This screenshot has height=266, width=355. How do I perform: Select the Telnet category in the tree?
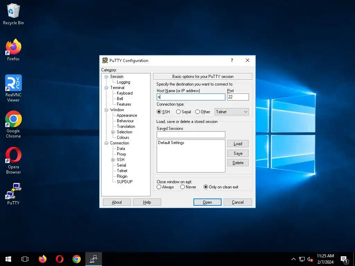(x=122, y=171)
